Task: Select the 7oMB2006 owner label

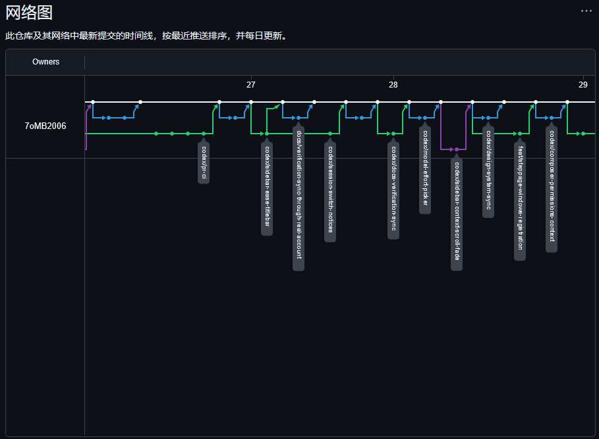Action: click(x=45, y=126)
